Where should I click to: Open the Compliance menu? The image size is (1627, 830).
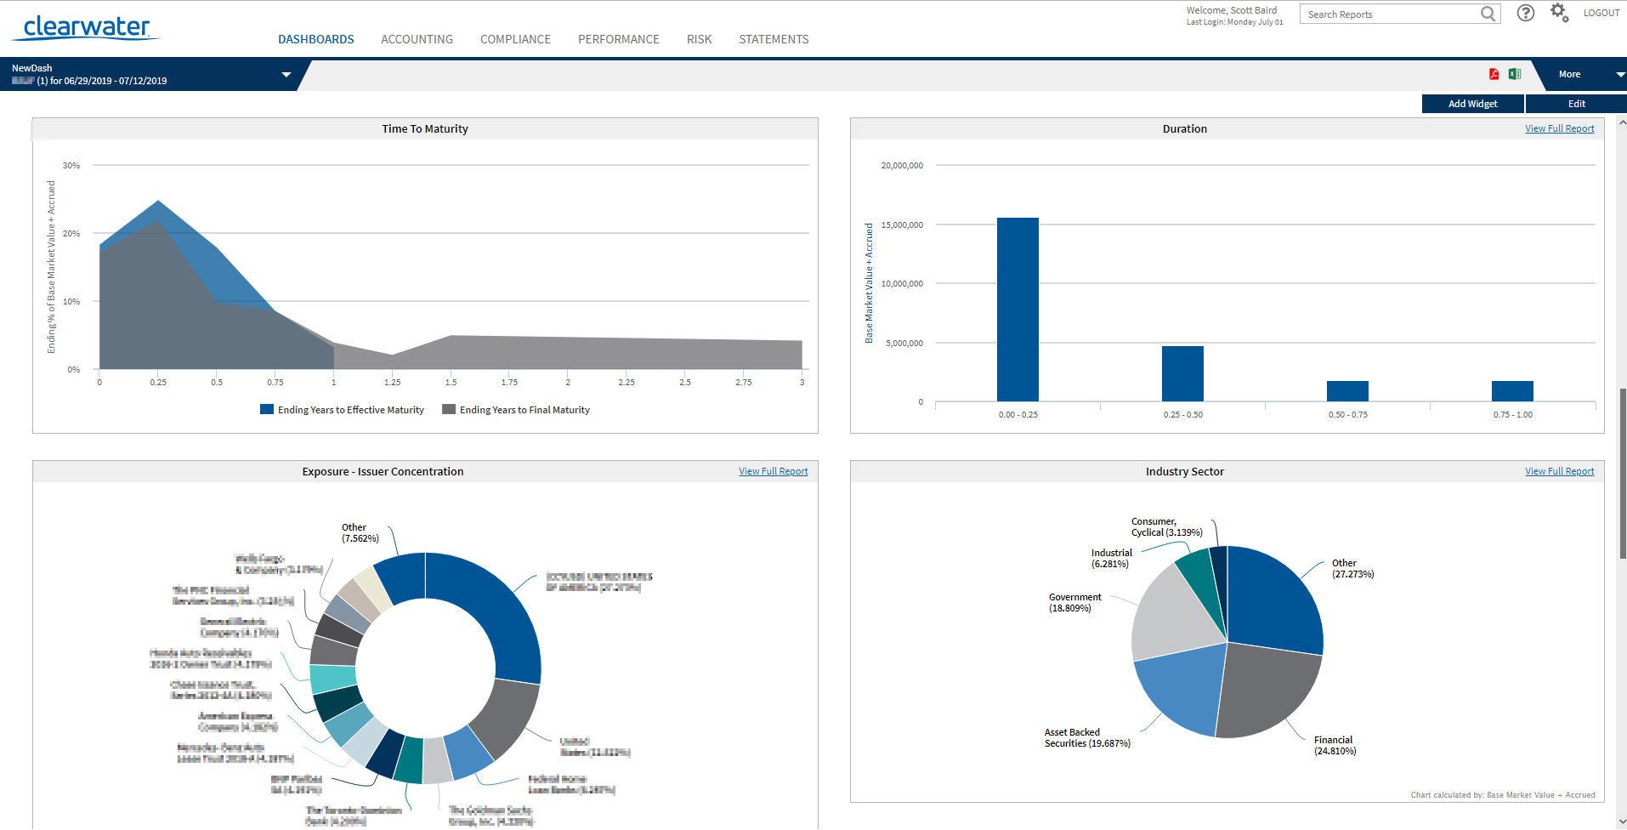(x=516, y=39)
